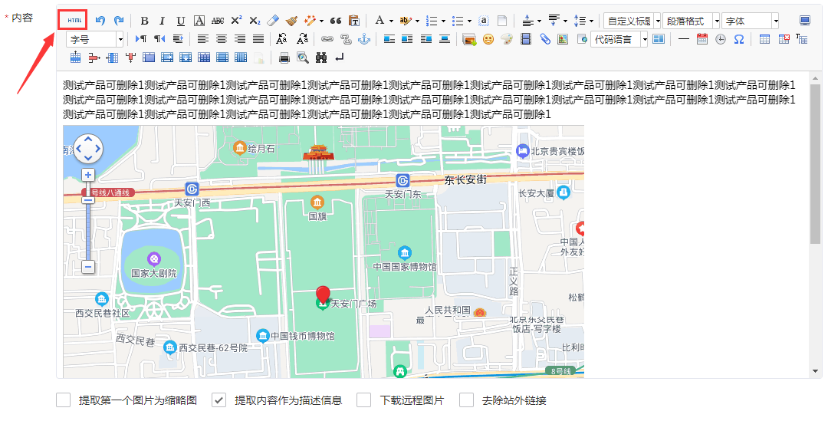This screenshot has height=421, width=828.
Task: Align text center
Action: tap(222, 39)
